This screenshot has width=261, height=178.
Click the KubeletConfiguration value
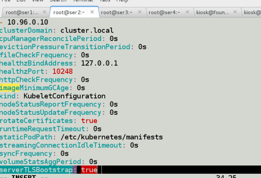pos(64,96)
